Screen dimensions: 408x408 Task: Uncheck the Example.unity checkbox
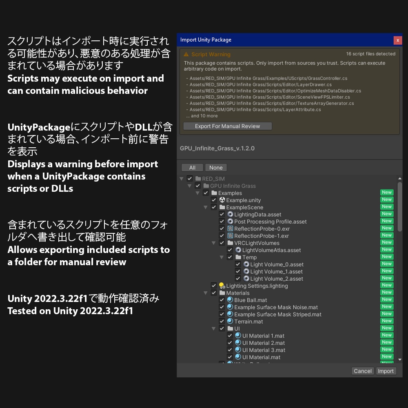214,200
